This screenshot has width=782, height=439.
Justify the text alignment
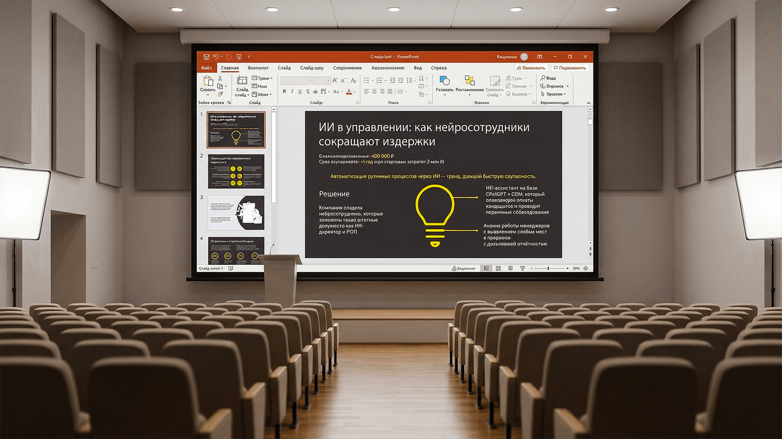[x=390, y=92]
